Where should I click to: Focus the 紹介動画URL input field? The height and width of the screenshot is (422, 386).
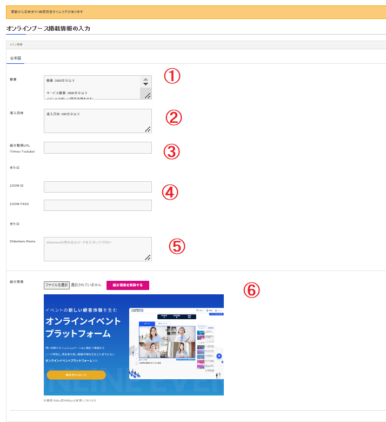tap(98, 148)
